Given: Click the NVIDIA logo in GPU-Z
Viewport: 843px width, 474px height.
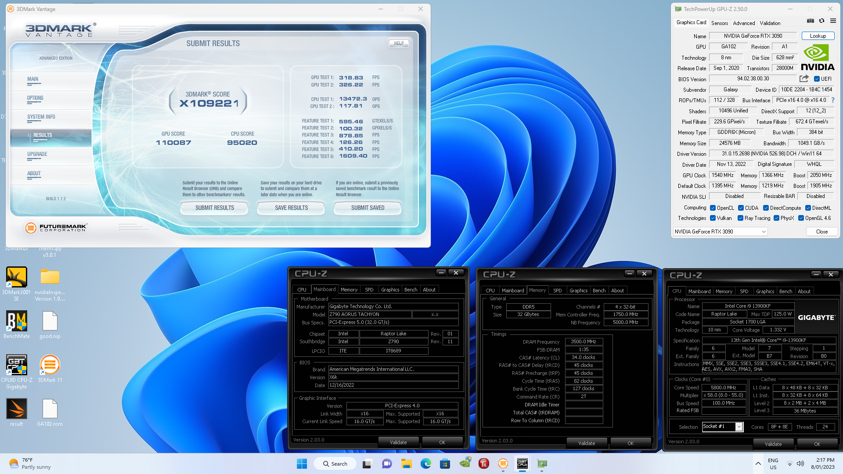Looking at the screenshot, I should 818,57.
